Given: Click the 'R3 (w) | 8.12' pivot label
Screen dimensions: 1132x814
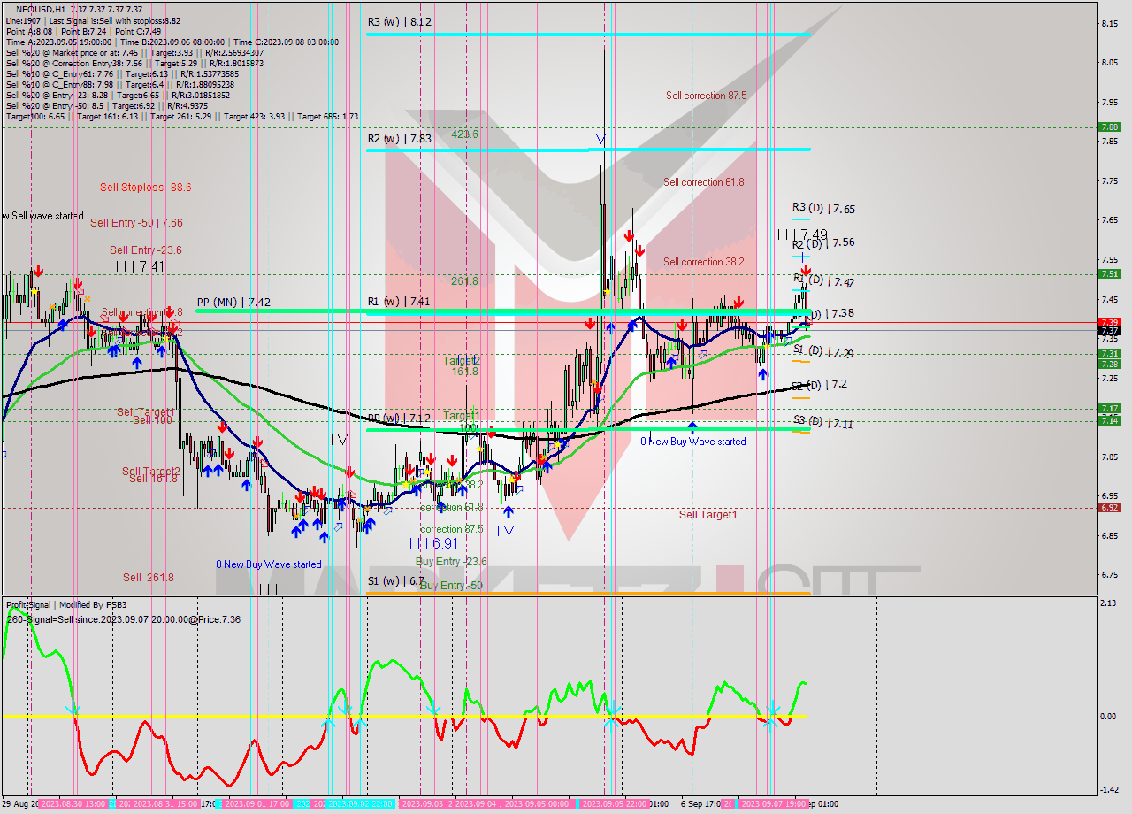Looking at the screenshot, I should tap(400, 21).
